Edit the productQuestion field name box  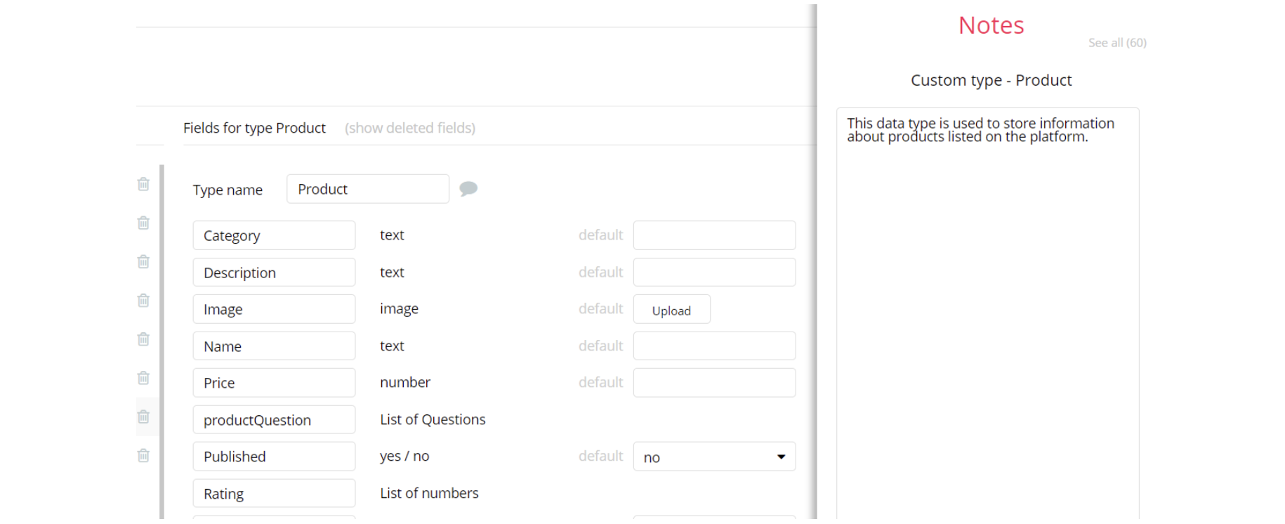274,420
